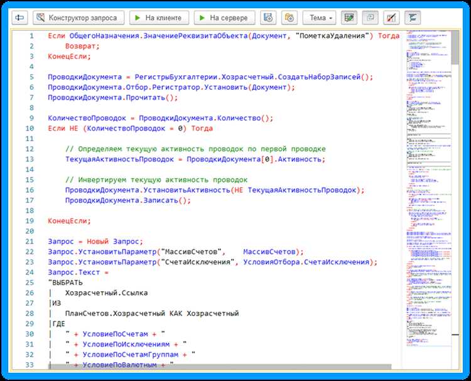Click "РегистрыБухгалтерии" on line 5

(176, 77)
